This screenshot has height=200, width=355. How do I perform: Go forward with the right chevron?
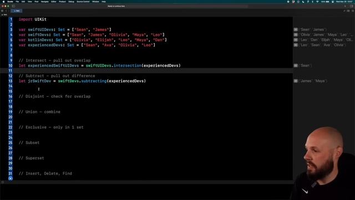click(x=9, y=11)
